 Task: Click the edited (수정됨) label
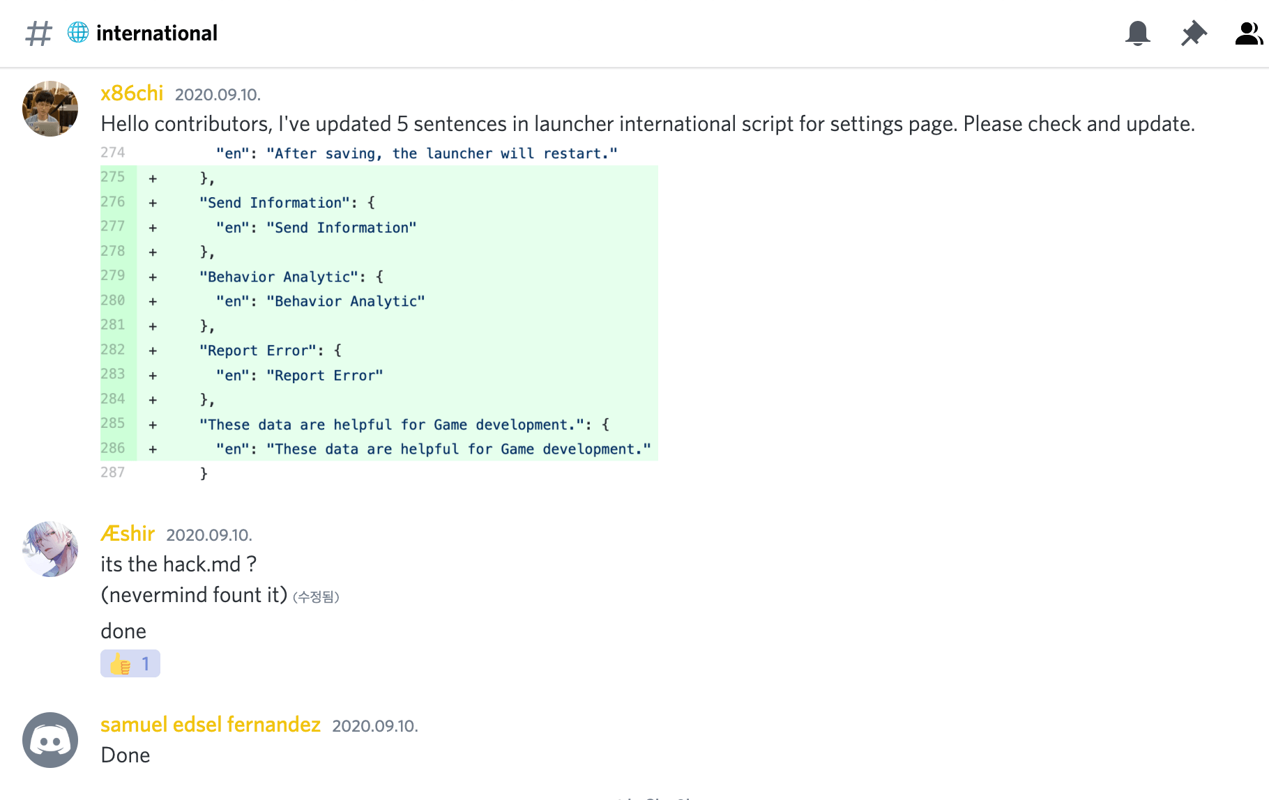coord(316,597)
